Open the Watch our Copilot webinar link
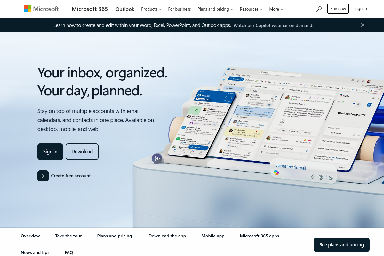The width and height of the screenshot is (384, 256). (273, 25)
